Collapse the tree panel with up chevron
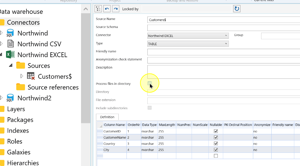 click(x=86, y=9)
